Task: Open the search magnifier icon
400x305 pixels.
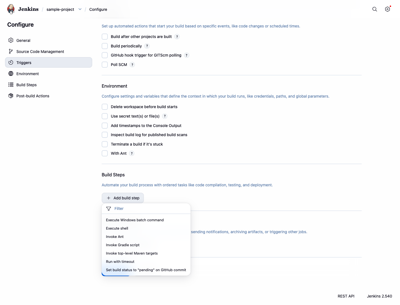Action: (x=375, y=9)
